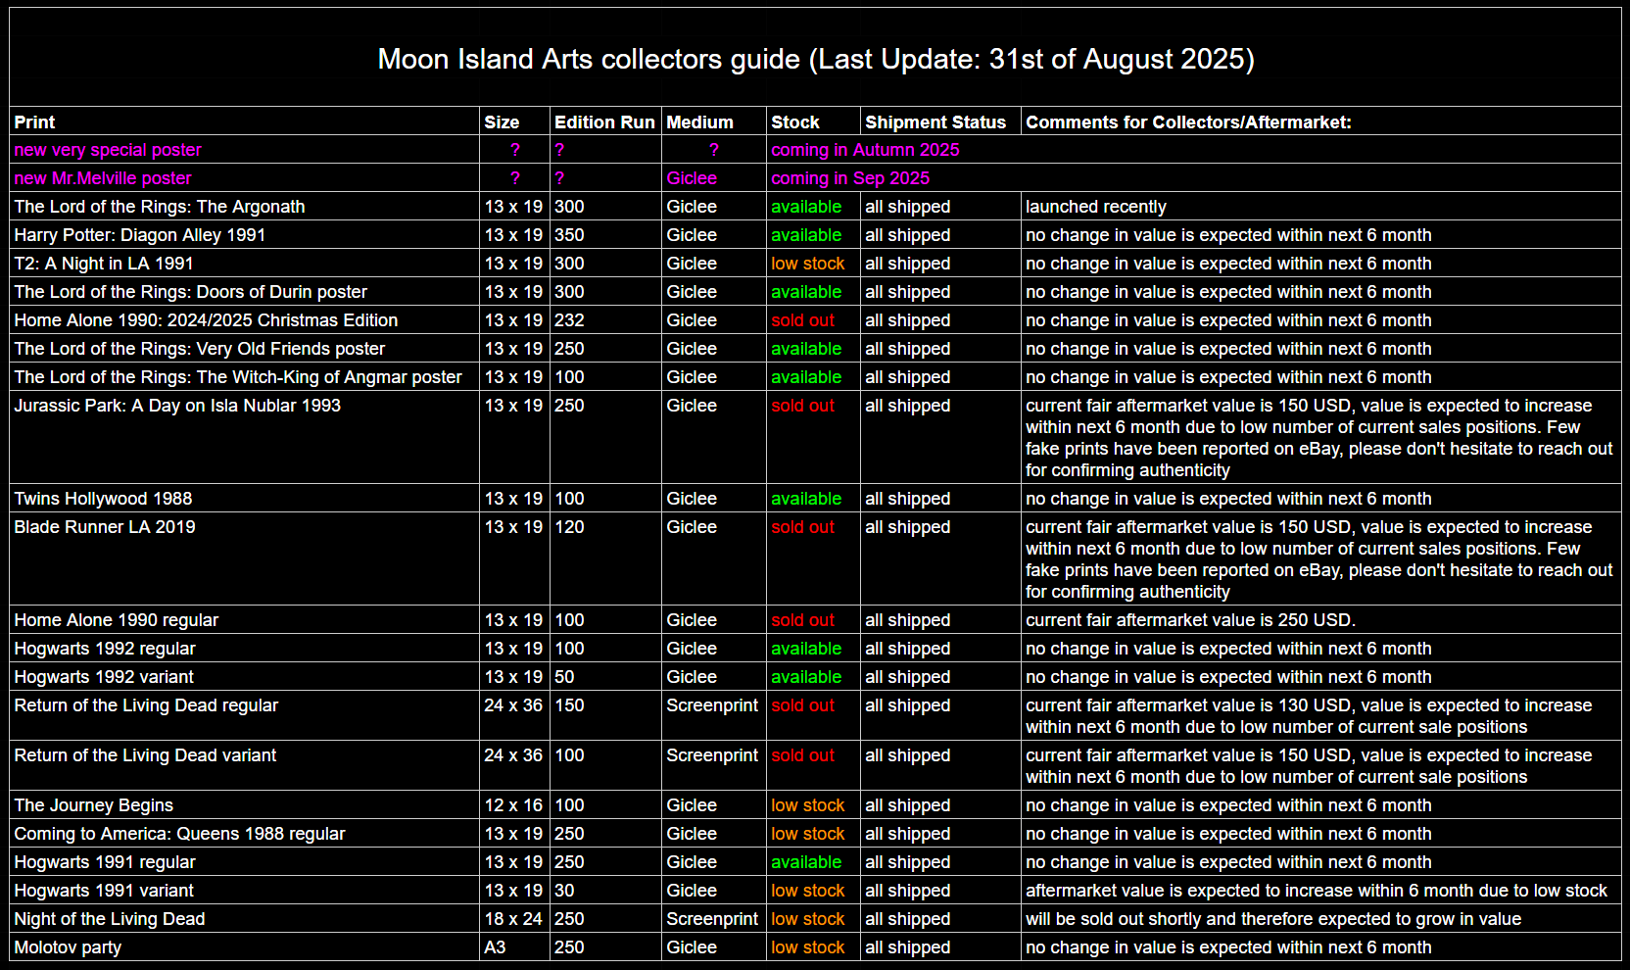Select 'Jurassic Park: A Day on Isla Nublar 1993'

click(177, 406)
